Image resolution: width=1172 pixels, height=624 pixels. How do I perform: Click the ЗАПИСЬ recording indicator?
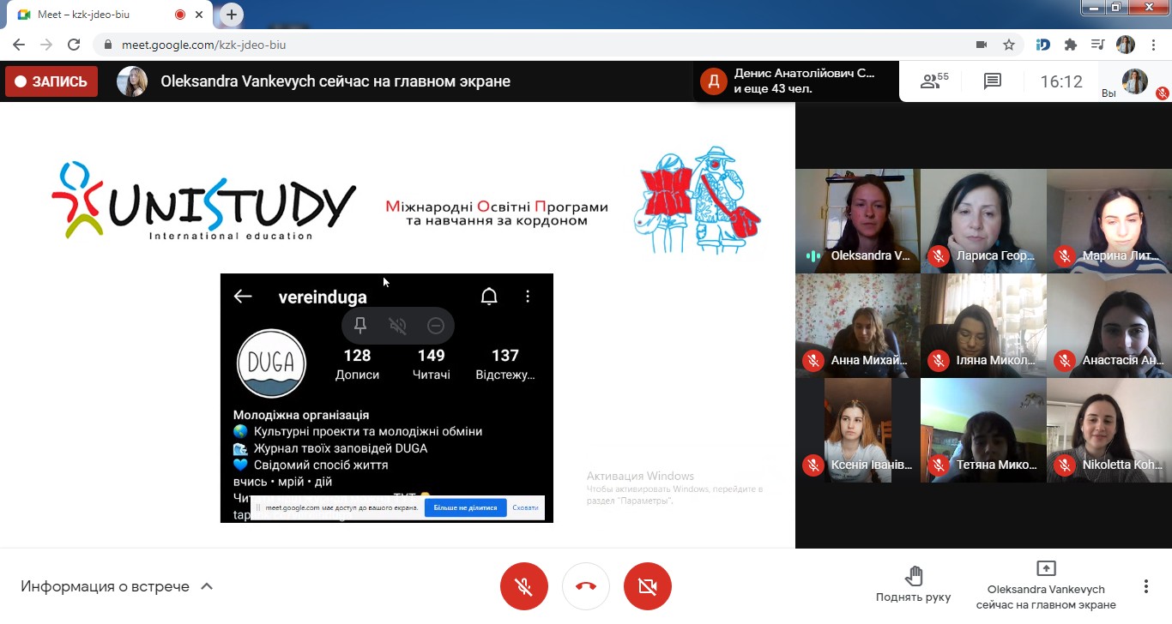(x=51, y=81)
